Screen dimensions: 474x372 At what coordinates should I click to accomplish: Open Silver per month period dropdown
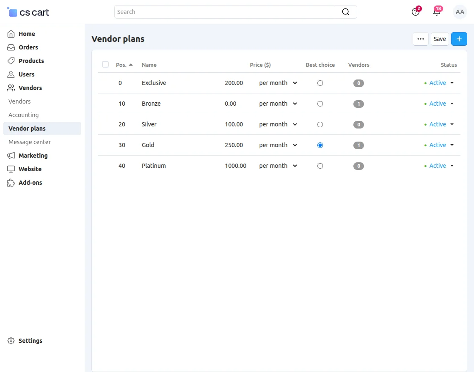(278, 124)
